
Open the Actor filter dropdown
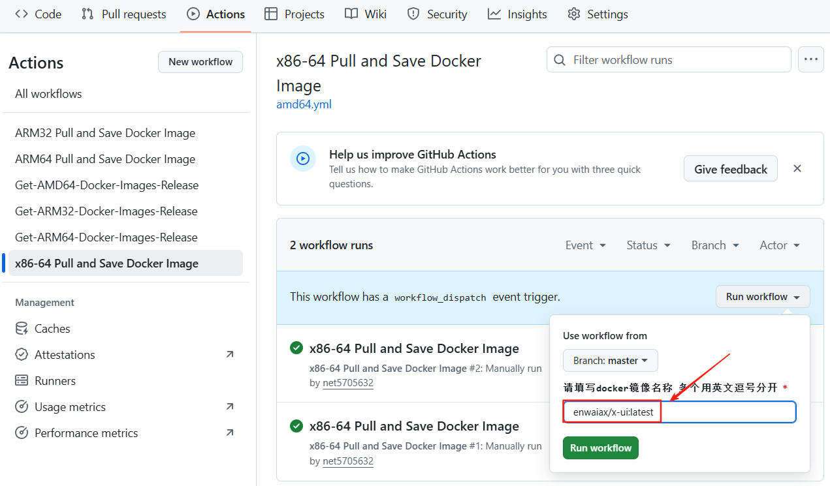click(x=780, y=245)
